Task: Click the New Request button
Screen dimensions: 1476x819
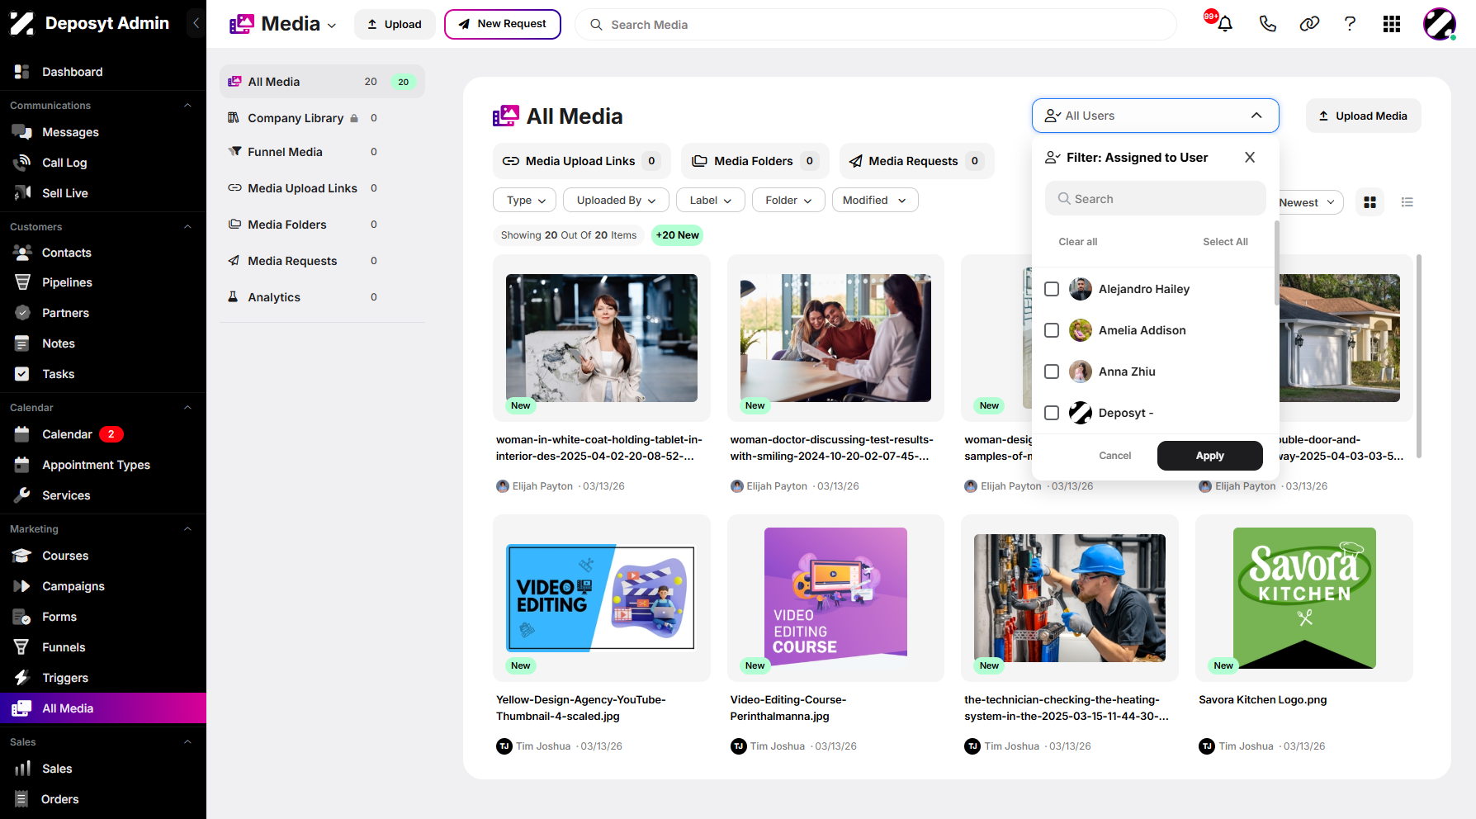Action: click(502, 24)
